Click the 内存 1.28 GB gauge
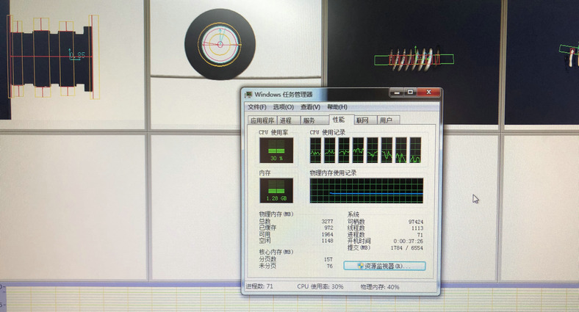Viewport: 579px width, 312px height. point(276,190)
